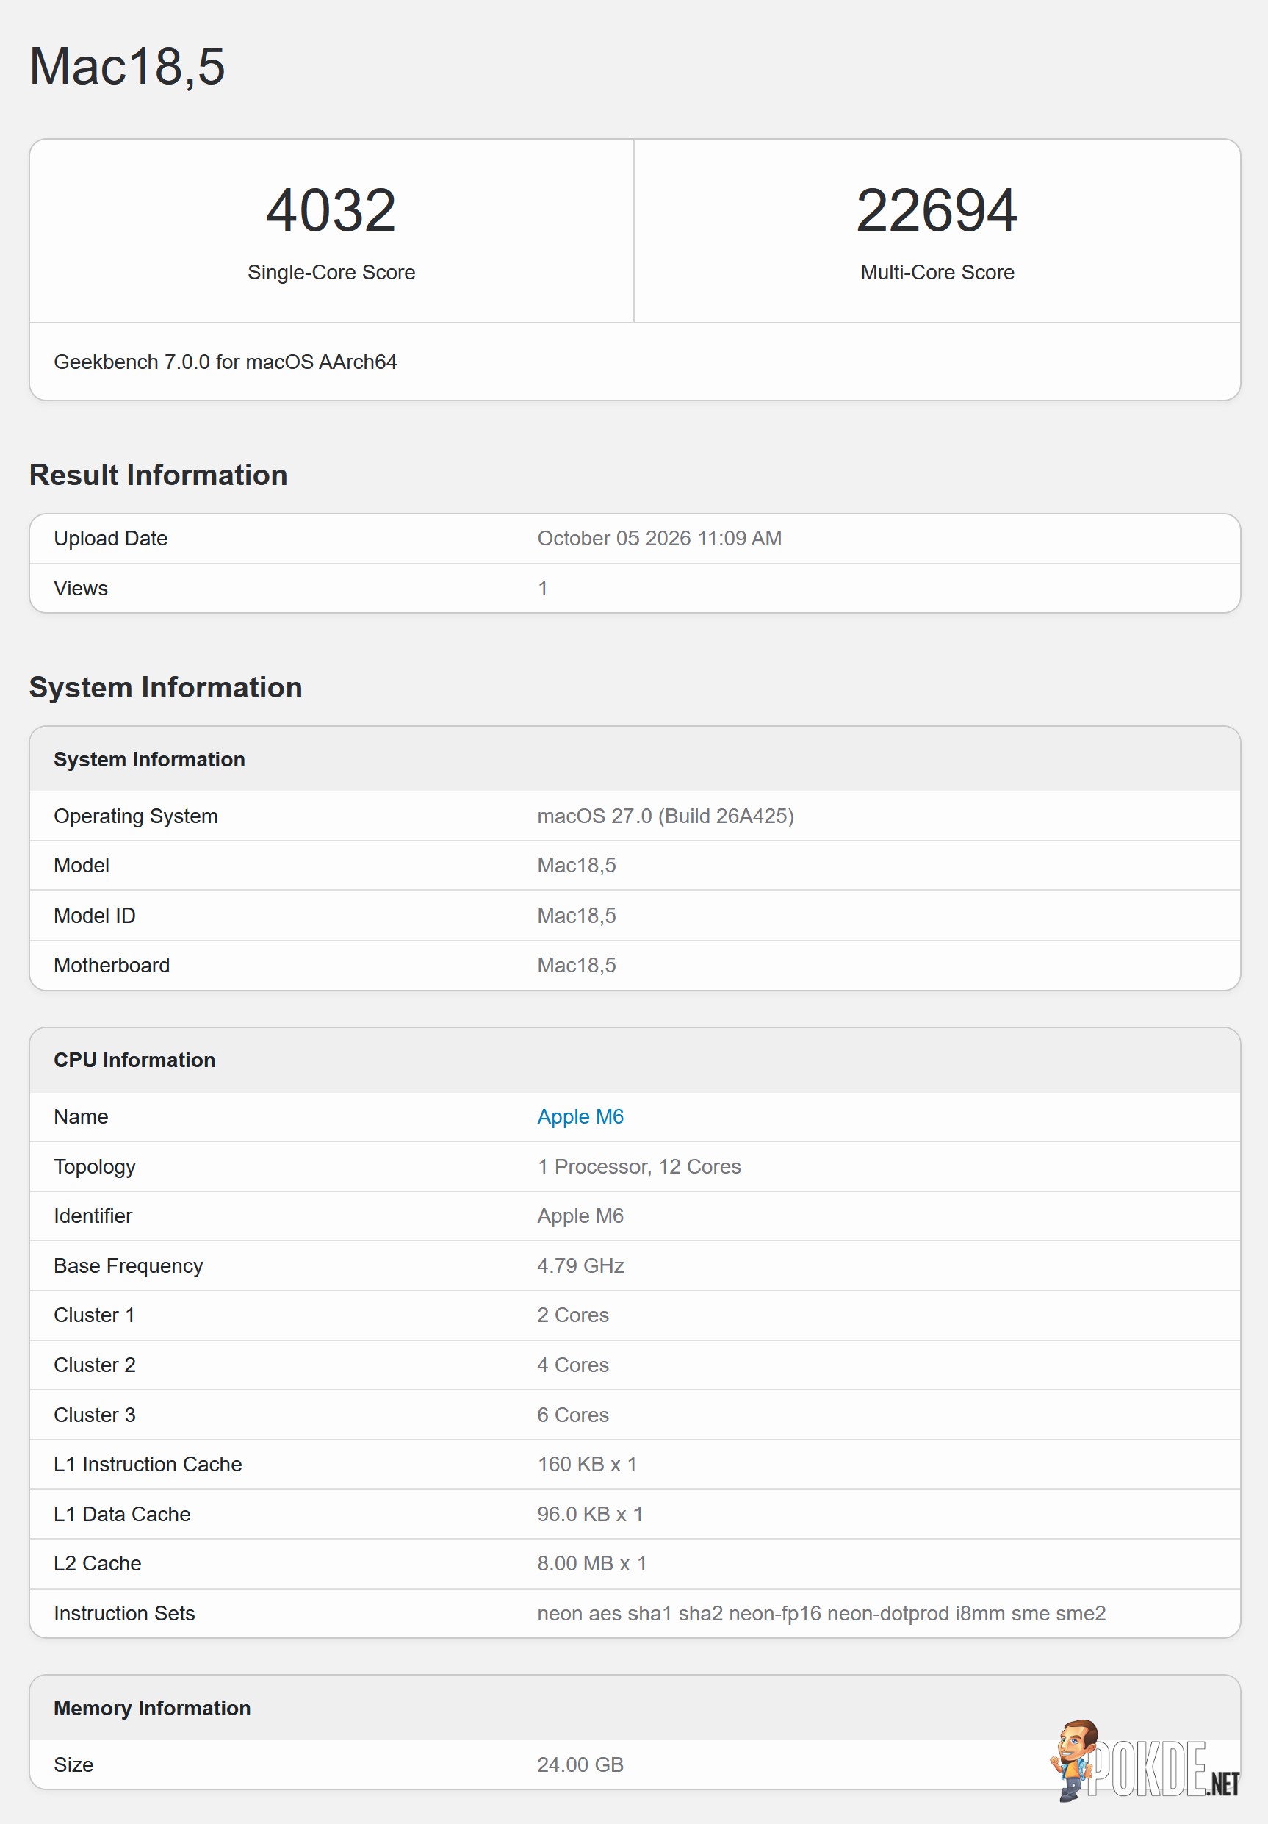The height and width of the screenshot is (1824, 1268).
Task: Click the Instruction Sets value list
Action: pyautogui.click(x=822, y=1614)
